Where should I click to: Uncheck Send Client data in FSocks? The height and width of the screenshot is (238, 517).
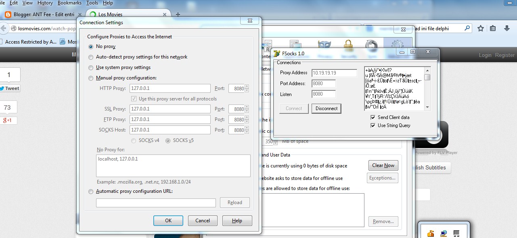(x=373, y=117)
